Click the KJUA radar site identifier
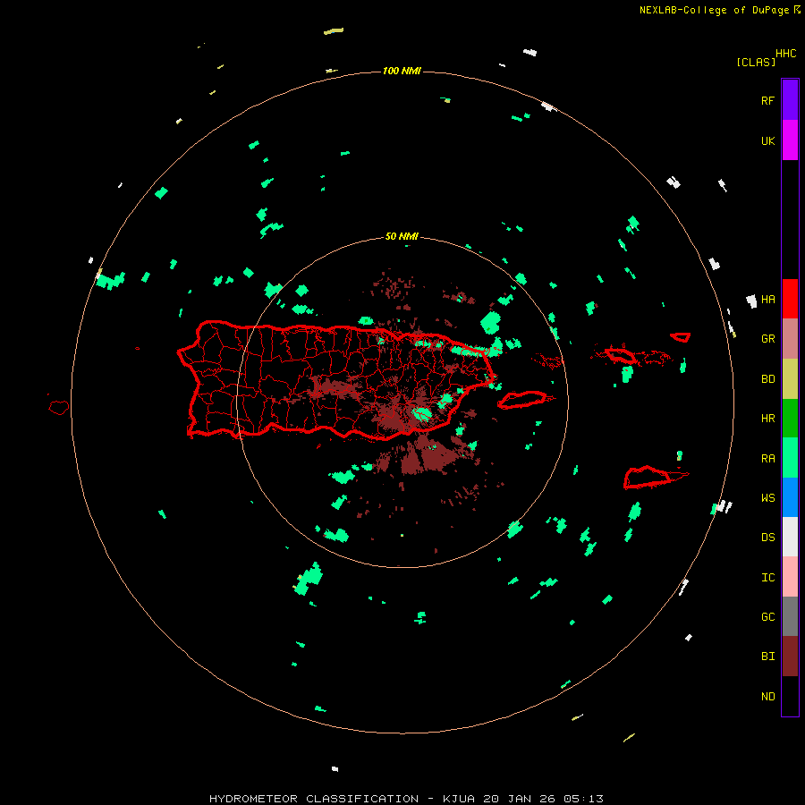Screen dimensions: 805x805 pos(459,799)
